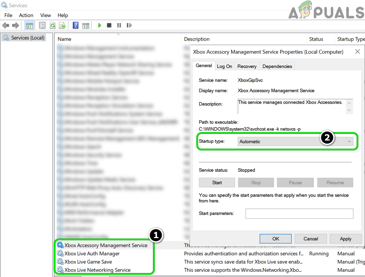The image size is (365, 277).
Task: Click the Stopped service status text
Action: tap(246, 170)
